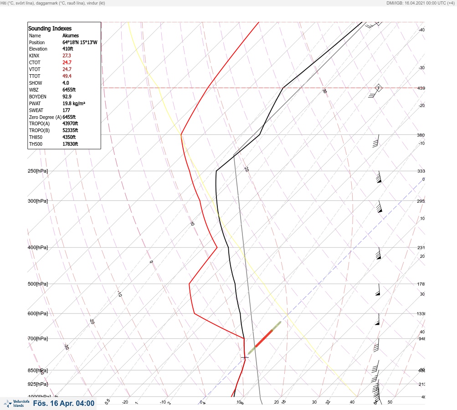Screen dimensions: 457x410
Task: Select the PWAT value 19.8 kg/m²
Action: (74, 103)
